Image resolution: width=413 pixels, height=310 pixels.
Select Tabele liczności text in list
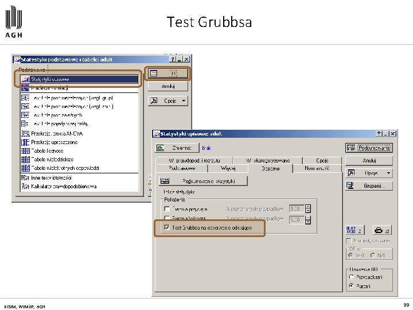(47, 151)
